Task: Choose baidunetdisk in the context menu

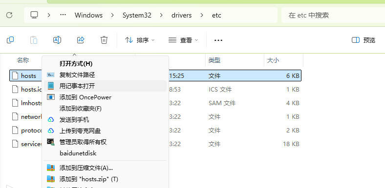Action: (x=106, y=153)
